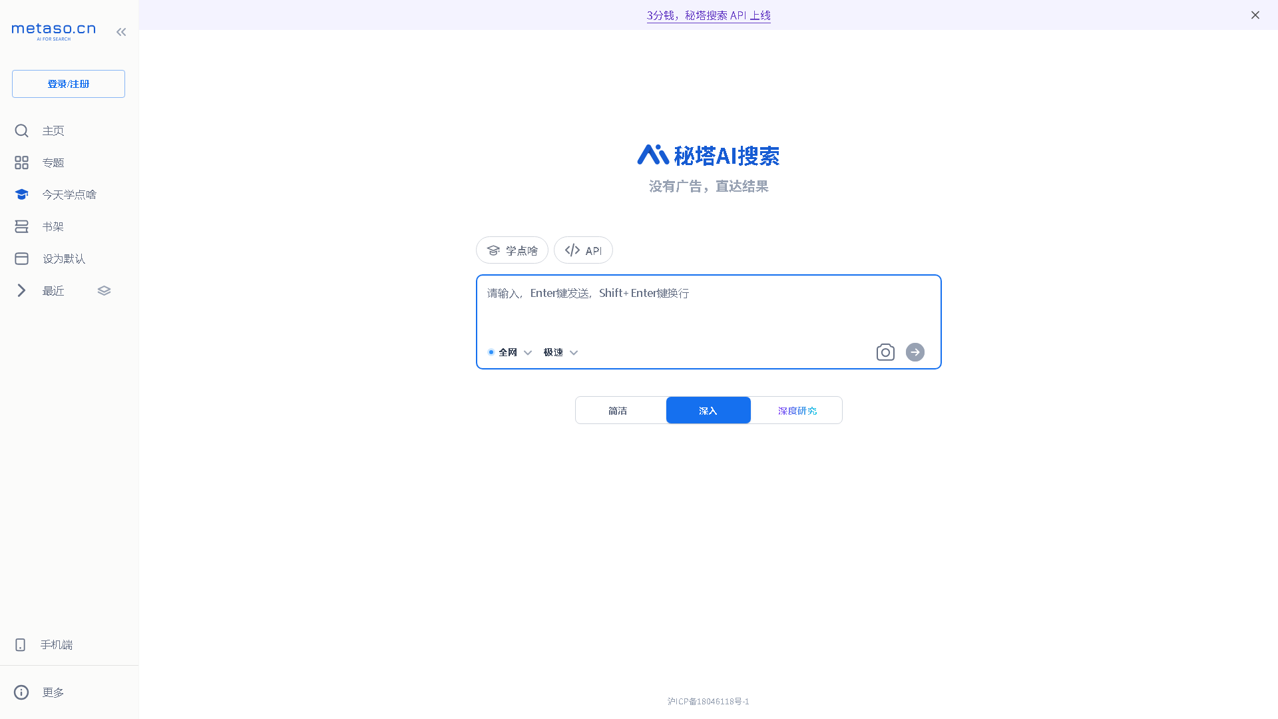Open the 秘塔搜索 API 上线 banner link

pos(708,15)
